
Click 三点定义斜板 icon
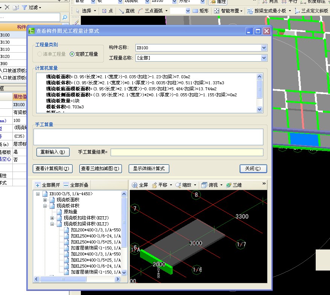(297, 11)
